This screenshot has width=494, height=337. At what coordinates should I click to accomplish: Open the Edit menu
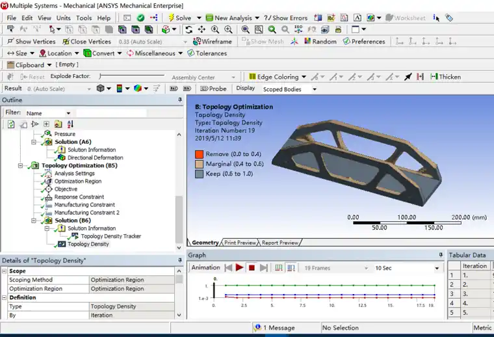point(27,18)
